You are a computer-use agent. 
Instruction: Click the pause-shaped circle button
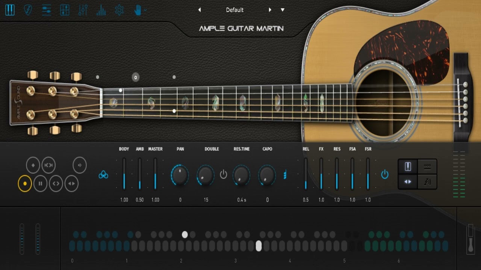coord(41,184)
